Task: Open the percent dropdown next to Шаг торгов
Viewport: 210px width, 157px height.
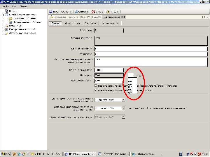Action: [135, 75]
